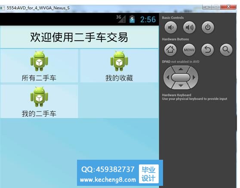
Task: Close the AVD emulator window
Action: coord(228,6)
